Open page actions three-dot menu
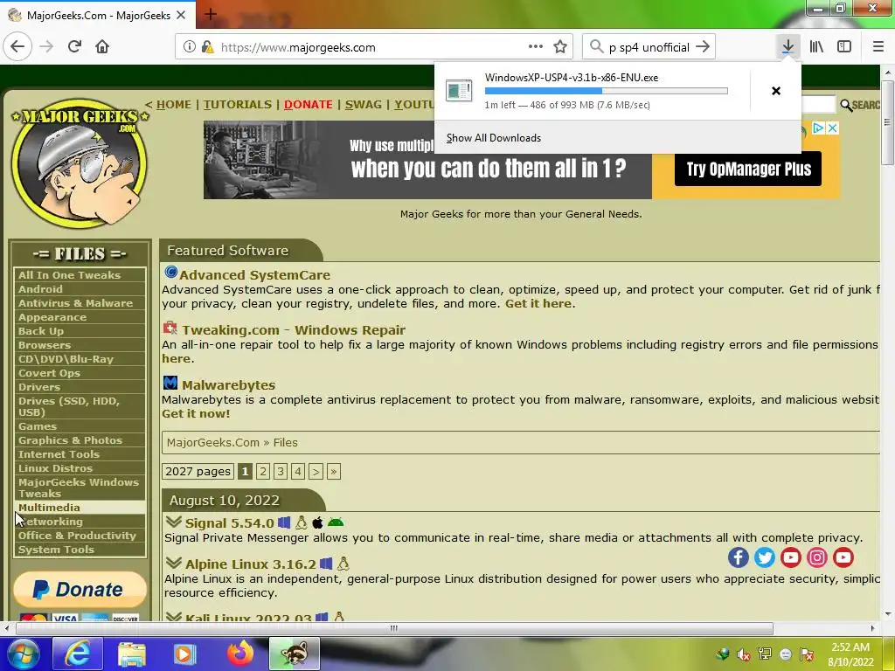This screenshot has width=895, height=671. tap(536, 47)
